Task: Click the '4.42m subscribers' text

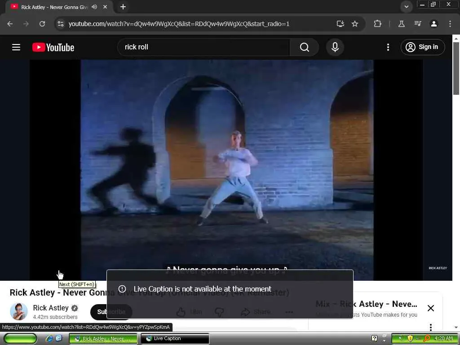Action: pos(55,317)
